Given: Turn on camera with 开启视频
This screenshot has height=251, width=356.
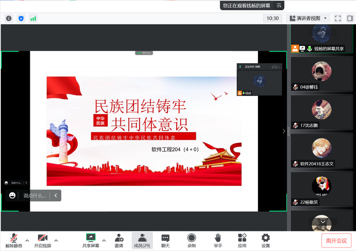Looking at the screenshot, I should pyautogui.click(x=42, y=240).
